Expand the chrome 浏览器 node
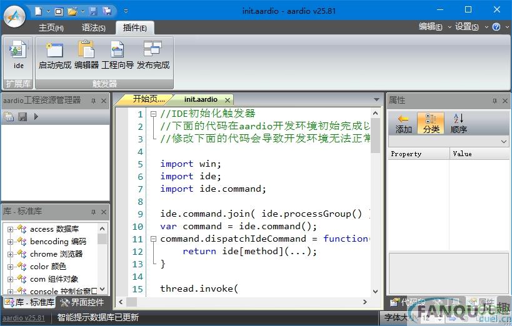The height and width of the screenshot is (326, 512). click(10, 254)
